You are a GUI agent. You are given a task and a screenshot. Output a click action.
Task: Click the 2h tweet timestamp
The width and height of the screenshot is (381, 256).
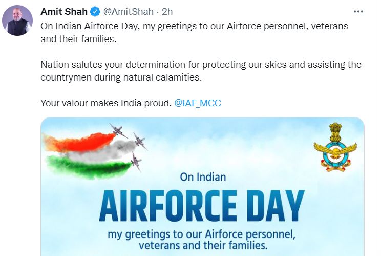coord(167,12)
